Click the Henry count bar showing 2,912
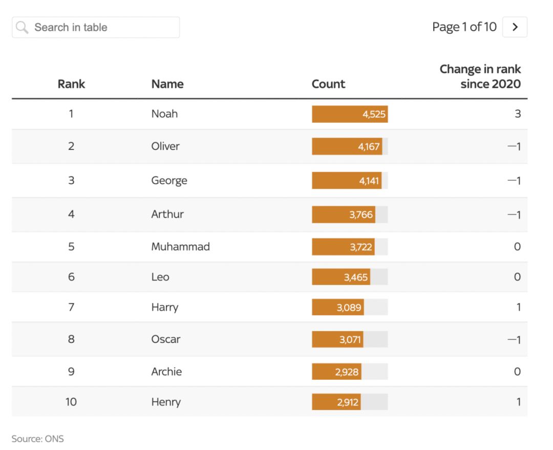The image size is (553, 450). (x=336, y=402)
